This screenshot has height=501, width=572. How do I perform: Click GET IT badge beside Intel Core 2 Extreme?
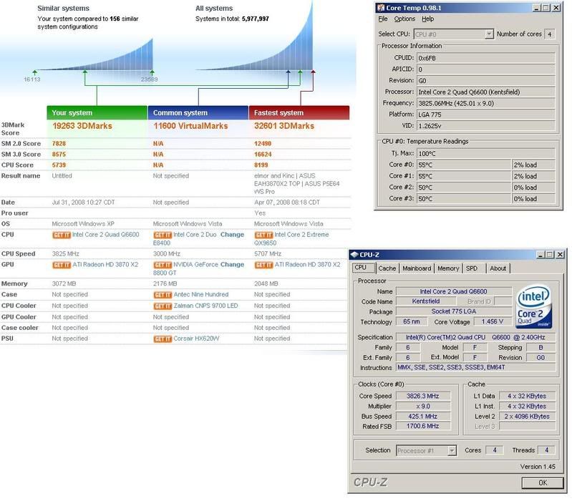click(263, 235)
